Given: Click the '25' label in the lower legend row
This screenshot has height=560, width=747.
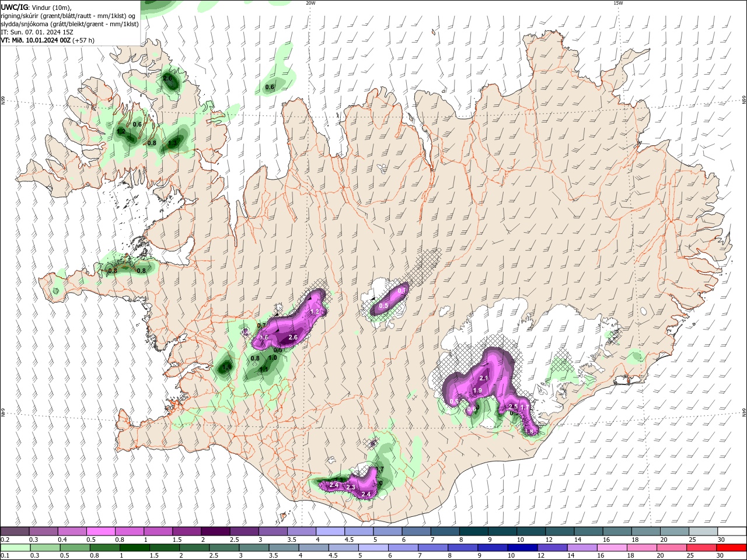Looking at the screenshot, I should (690, 556).
